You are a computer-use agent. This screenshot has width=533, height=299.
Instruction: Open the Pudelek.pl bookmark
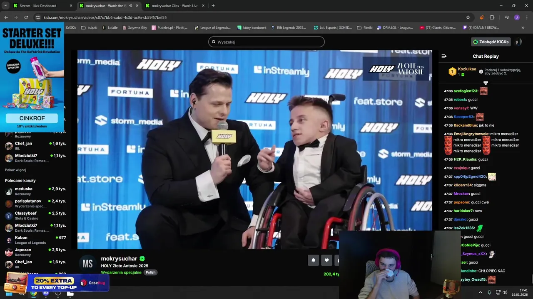coord(169,28)
